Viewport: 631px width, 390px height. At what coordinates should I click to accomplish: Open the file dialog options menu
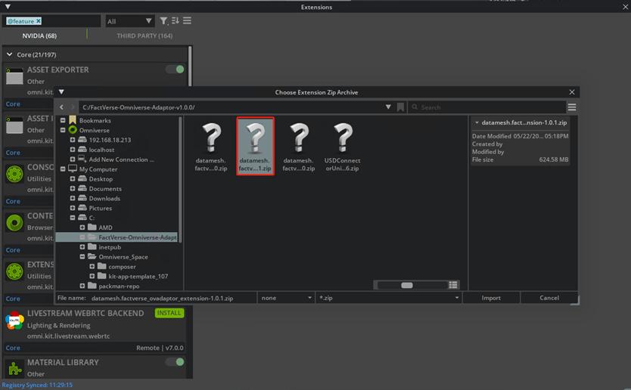tap(572, 107)
